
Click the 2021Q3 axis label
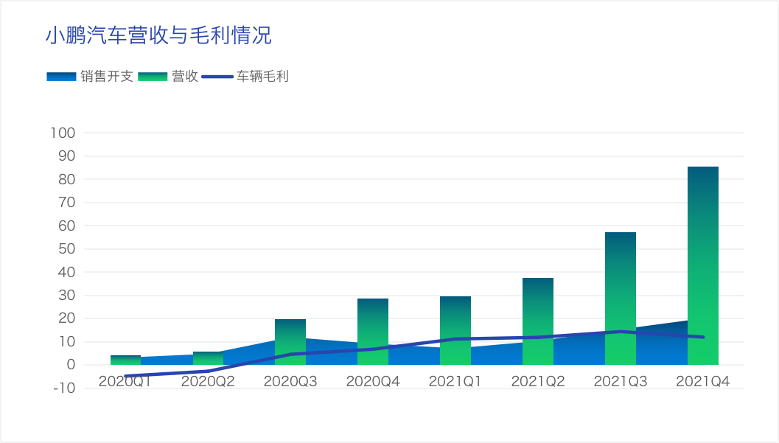pyautogui.click(x=621, y=381)
